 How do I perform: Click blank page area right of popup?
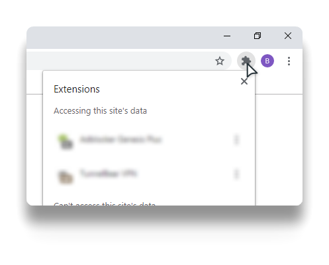279,150
